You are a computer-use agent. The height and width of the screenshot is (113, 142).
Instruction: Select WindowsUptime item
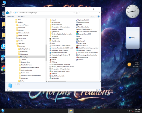(x=82, y=57)
